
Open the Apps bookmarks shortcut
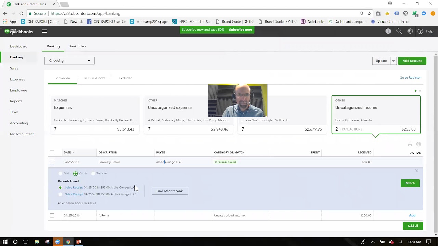pos(10,22)
